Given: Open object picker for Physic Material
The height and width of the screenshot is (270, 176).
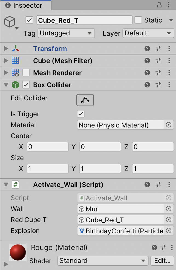Looking at the screenshot, I should coord(169,125).
